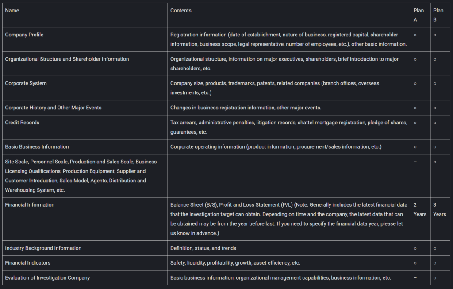Click the Financial Information name cell
Viewport: 453px width, 289px height.
30,205
